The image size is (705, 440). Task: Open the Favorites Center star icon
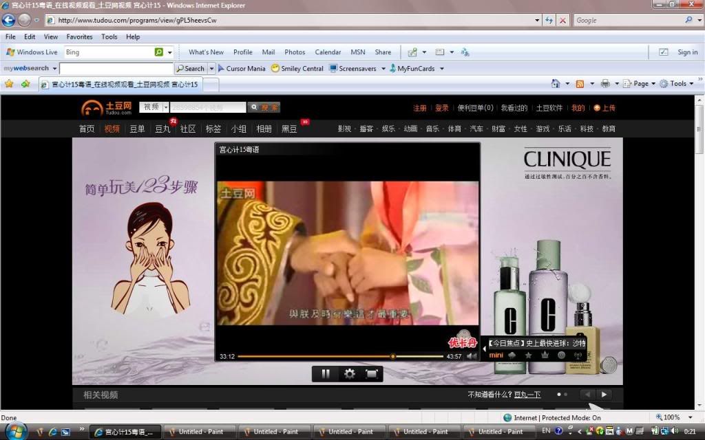9,84
